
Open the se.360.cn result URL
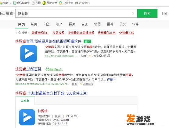point(61,56)
